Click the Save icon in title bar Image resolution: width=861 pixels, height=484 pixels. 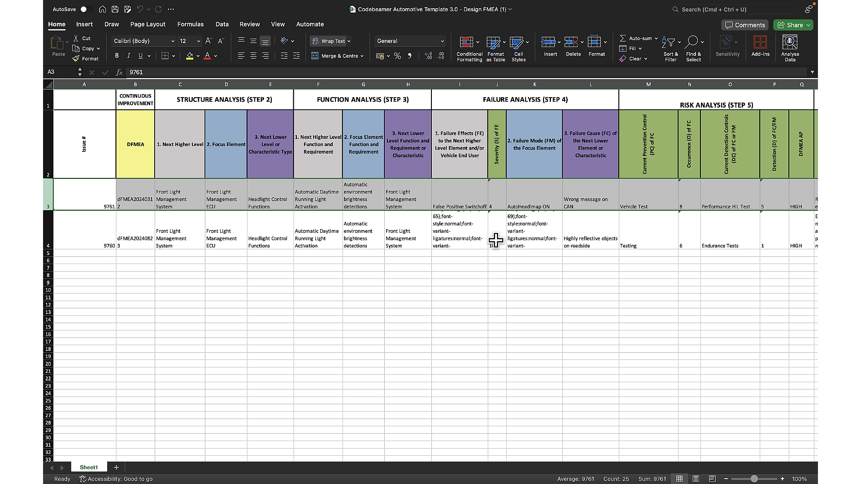point(115,9)
